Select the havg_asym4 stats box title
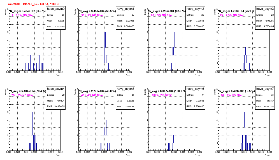The width and height of the screenshot is (279, 160). point(56,89)
